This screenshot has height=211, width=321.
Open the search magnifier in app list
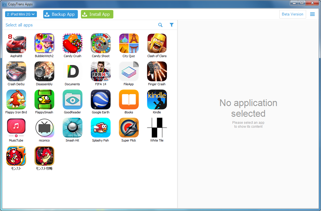tap(160, 25)
